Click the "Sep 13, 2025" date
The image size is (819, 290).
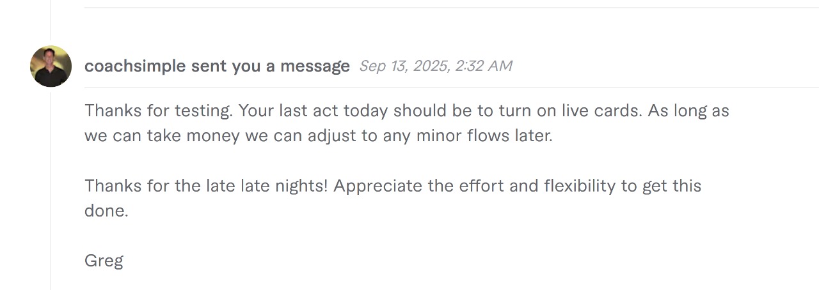(x=403, y=66)
